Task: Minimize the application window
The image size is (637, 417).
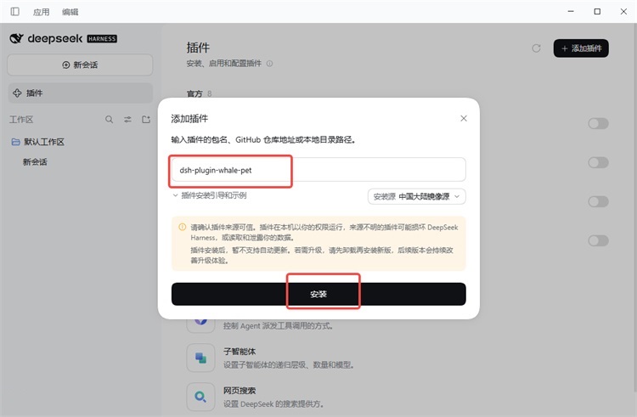Action: 571,11
